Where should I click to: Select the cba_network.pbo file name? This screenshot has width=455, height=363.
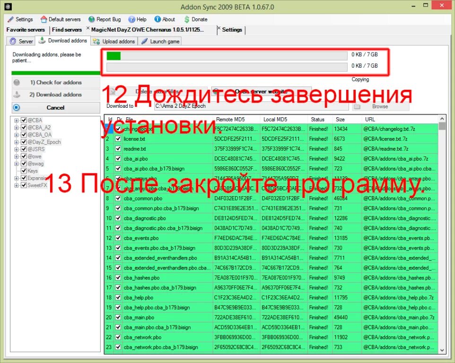pos(142,337)
